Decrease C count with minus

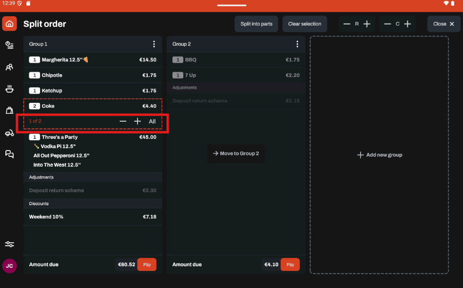pos(387,24)
